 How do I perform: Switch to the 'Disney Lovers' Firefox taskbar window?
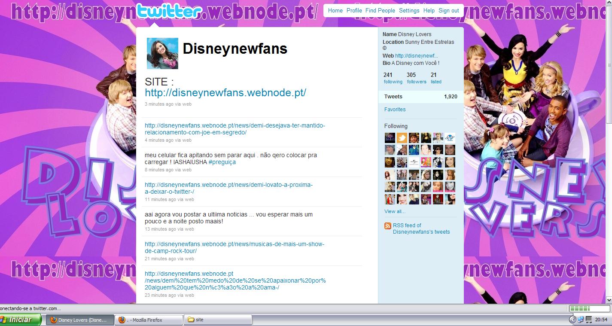pos(80,320)
